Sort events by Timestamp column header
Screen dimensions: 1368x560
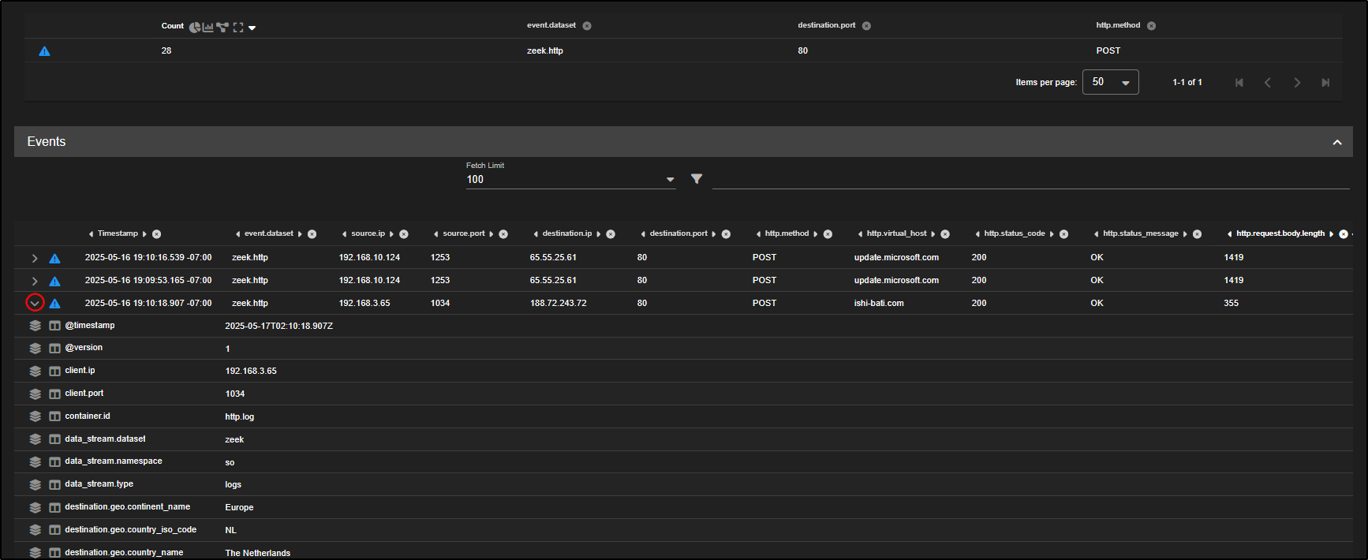118,233
